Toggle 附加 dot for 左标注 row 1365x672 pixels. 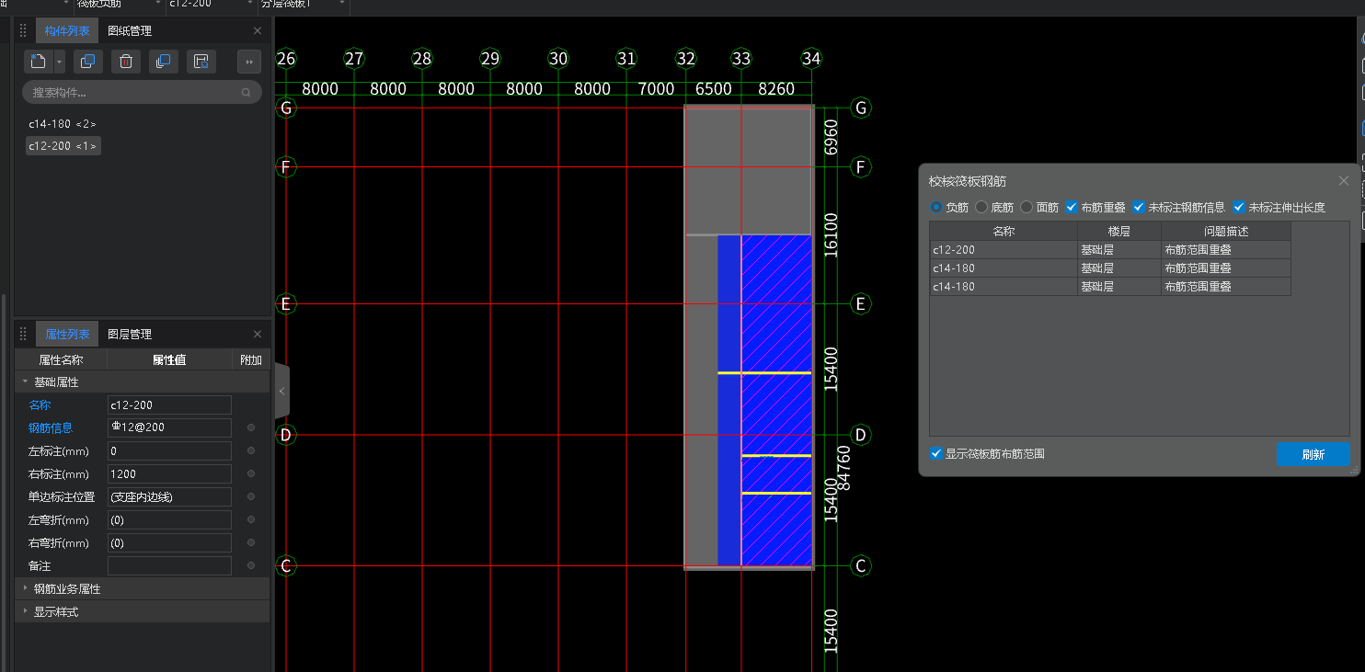pos(251,450)
